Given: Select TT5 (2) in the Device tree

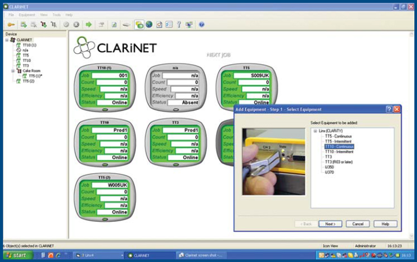Looking at the screenshot, I should point(28,81).
